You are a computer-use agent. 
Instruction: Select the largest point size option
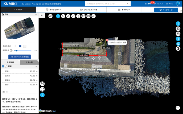(x=25, y=46)
